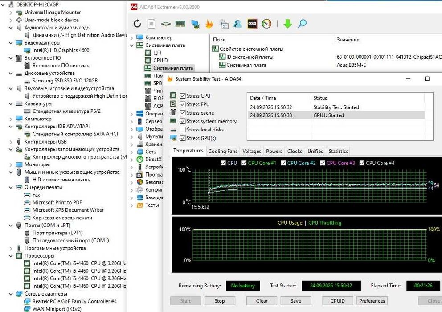
Task: Click the HID-совместимая мышь device icon
Action: click(27, 180)
